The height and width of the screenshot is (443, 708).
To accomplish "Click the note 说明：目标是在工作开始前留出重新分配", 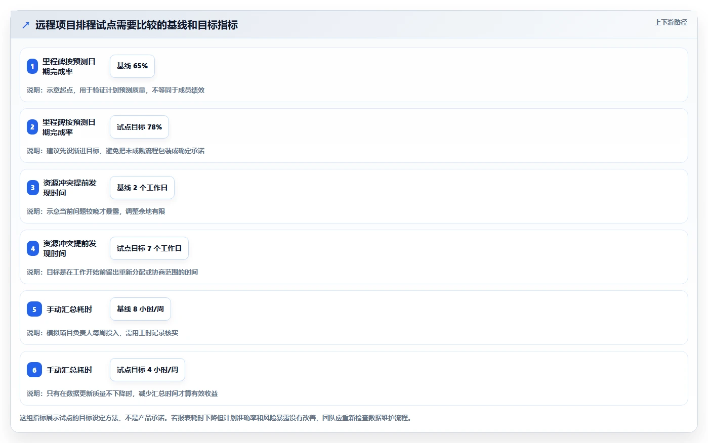I will point(112,272).
